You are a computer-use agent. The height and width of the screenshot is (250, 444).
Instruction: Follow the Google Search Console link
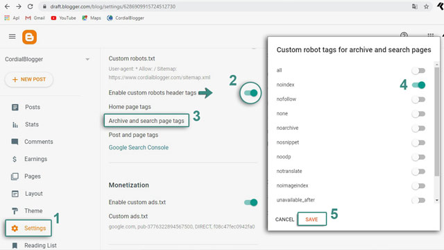pyautogui.click(x=139, y=147)
